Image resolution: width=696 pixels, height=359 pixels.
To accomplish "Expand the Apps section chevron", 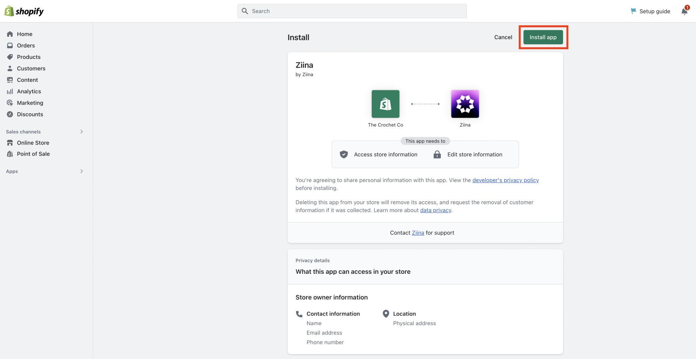I will tap(81, 171).
